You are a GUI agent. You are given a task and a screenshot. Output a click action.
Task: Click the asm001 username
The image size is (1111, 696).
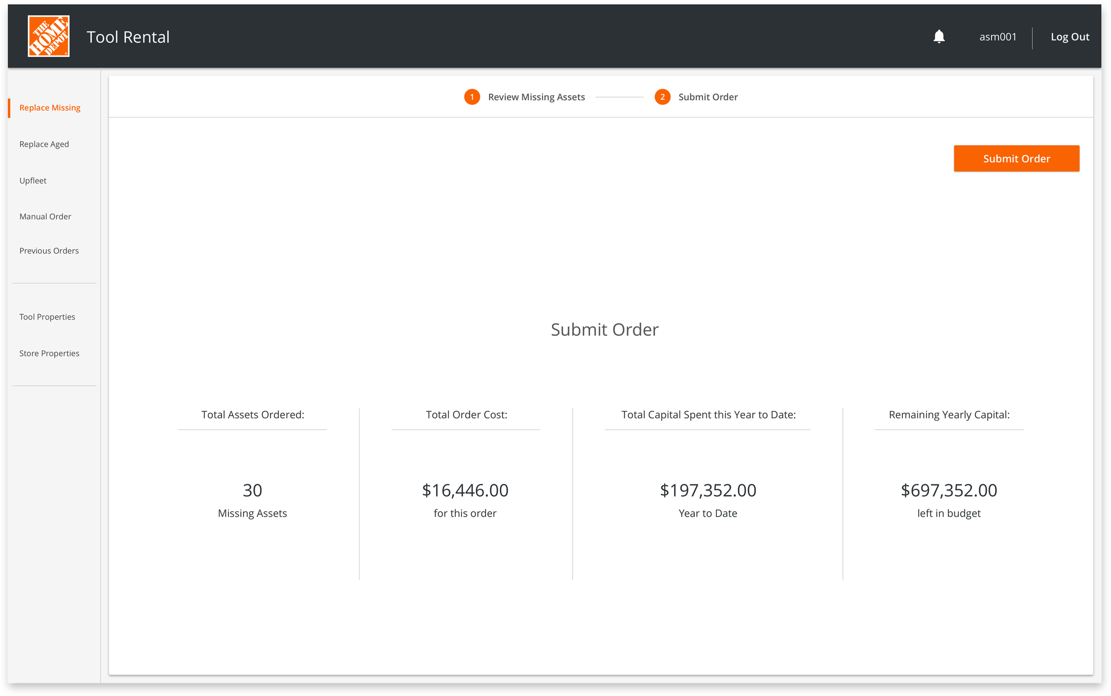point(998,37)
